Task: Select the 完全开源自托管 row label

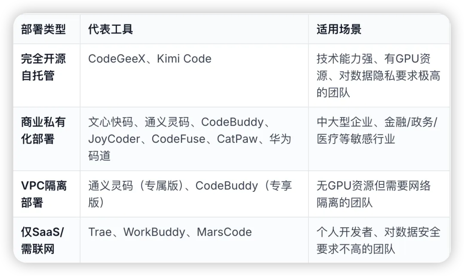Action: [x=43, y=67]
